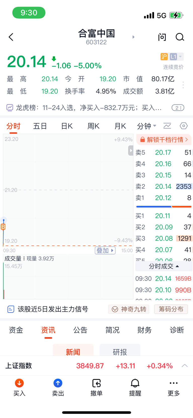The height and width of the screenshot is (418, 193).
Task: Switch to 资讯 tab
Action: pos(48,330)
